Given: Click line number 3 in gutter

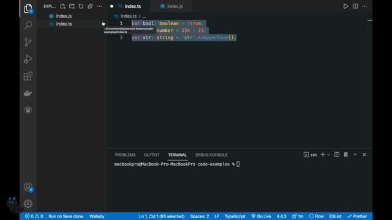Looking at the screenshot, I should point(121,37).
